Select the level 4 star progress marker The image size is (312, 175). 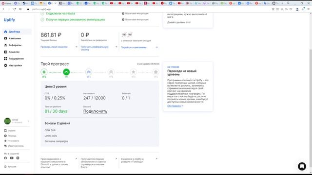tap(133, 72)
